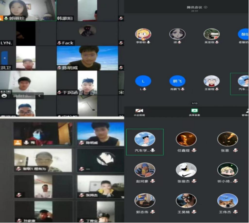Select 智联1 程有为's video tile
This screenshot has width=249, height=223.
point(43,160)
